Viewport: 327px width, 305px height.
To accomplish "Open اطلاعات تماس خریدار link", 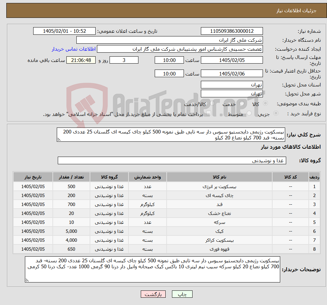I will point(74,49).
